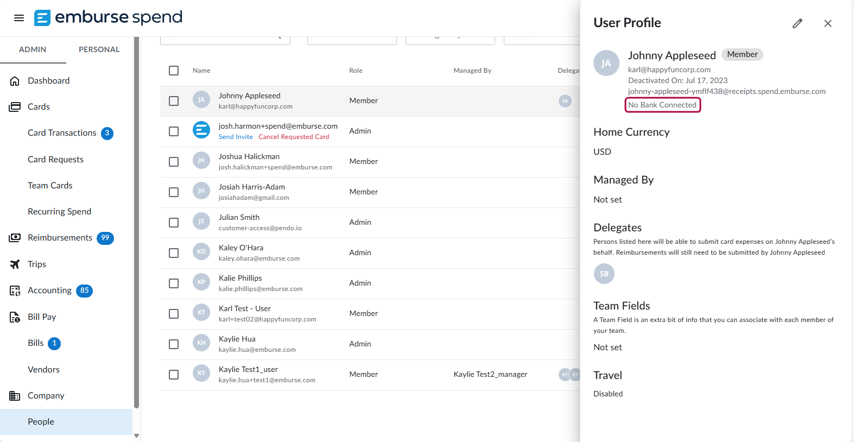Click the 85 badge on Accounting
854x442 pixels.
coord(84,291)
